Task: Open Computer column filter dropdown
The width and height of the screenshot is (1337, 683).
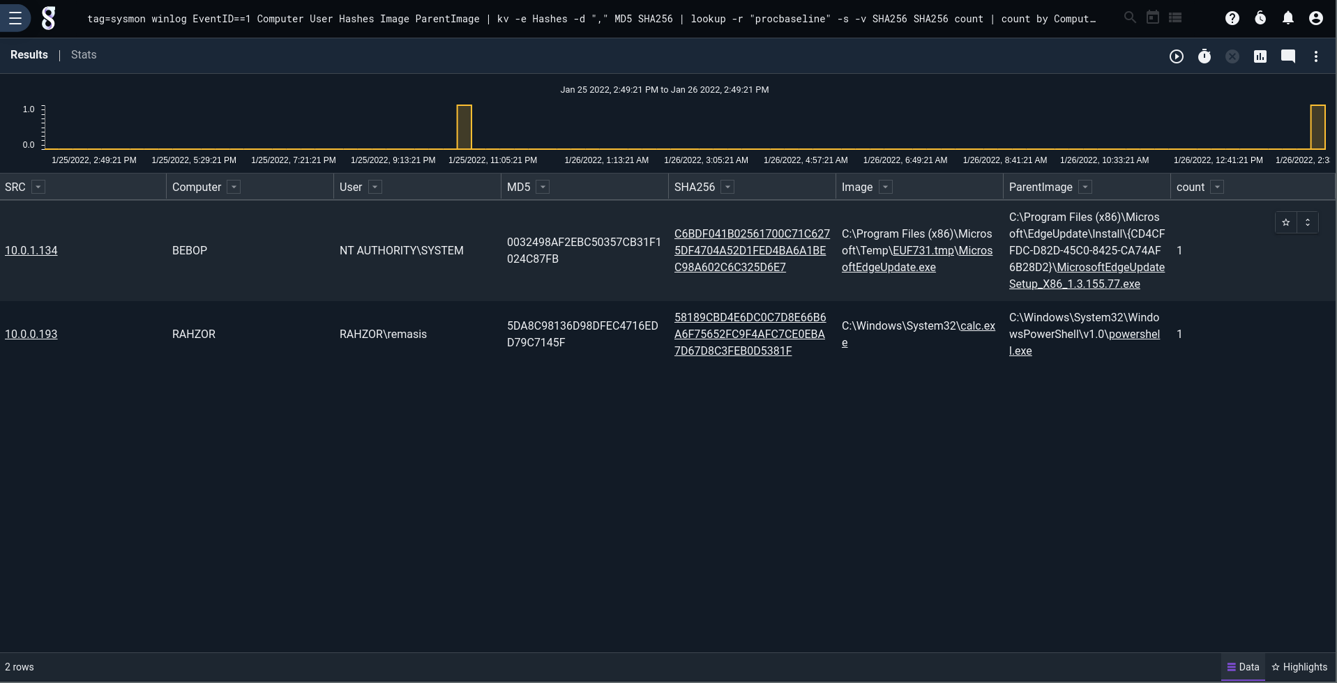Action: pyautogui.click(x=234, y=187)
